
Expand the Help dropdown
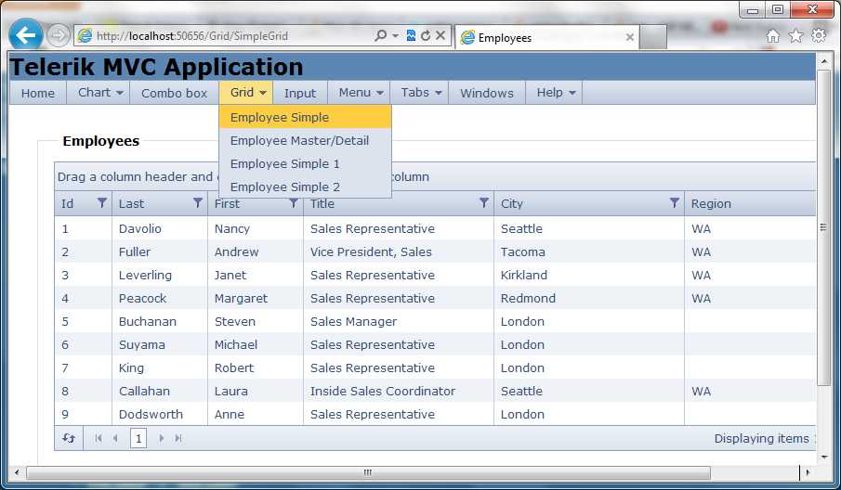click(x=555, y=93)
